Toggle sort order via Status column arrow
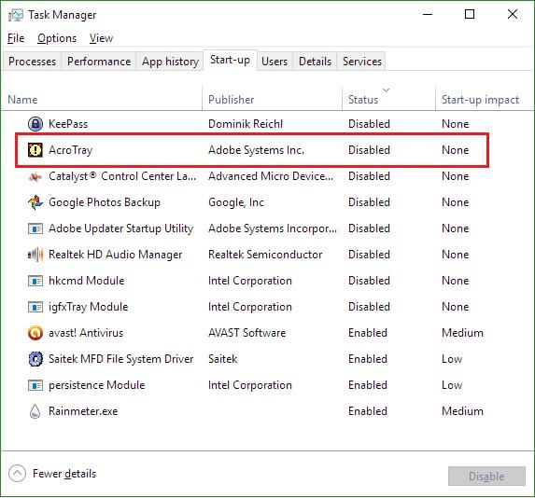Screen dimensions: 535x498 coord(386,90)
